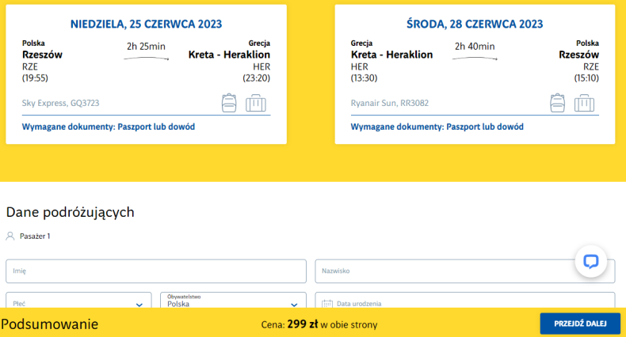Image resolution: width=626 pixels, height=337 pixels.
Task: Click the arrival time (15:10)
Action: click(x=586, y=78)
